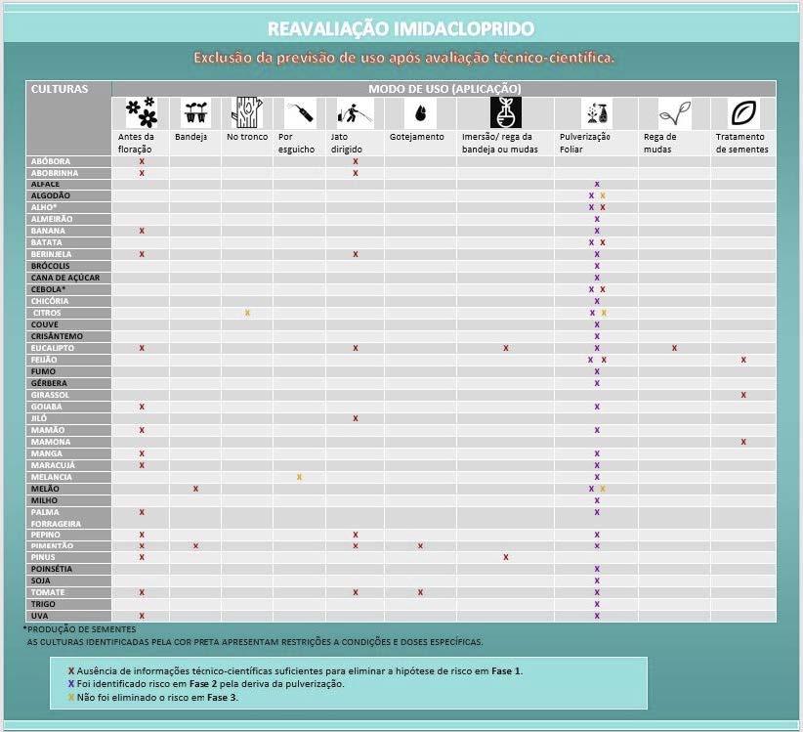
Task: Click the yellow X in the CITROS No tronco cell
Action: point(247,313)
